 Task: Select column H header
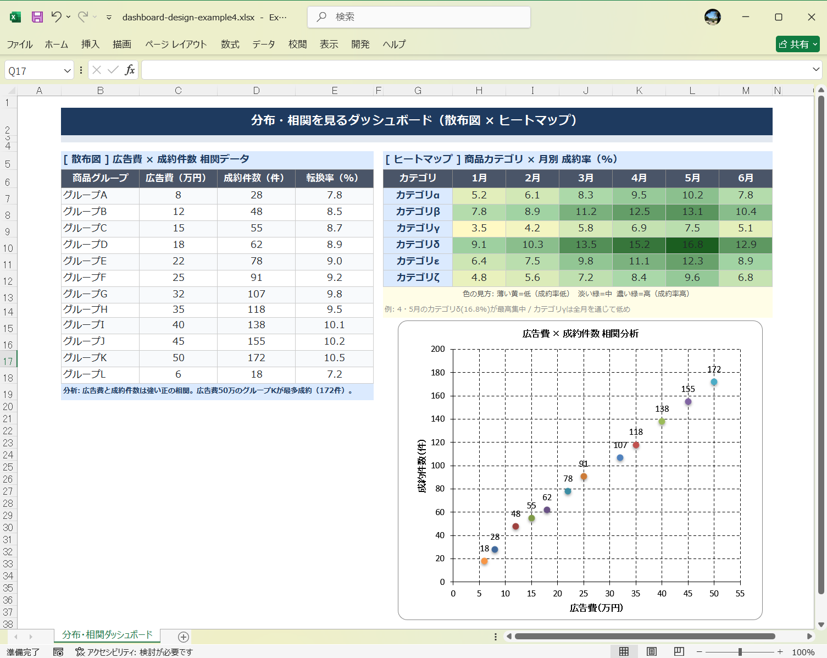coord(479,91)
